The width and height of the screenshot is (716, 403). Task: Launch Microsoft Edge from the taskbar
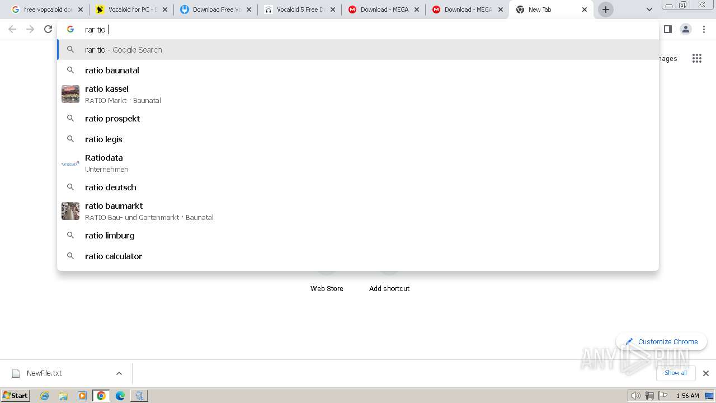(120, 396)
